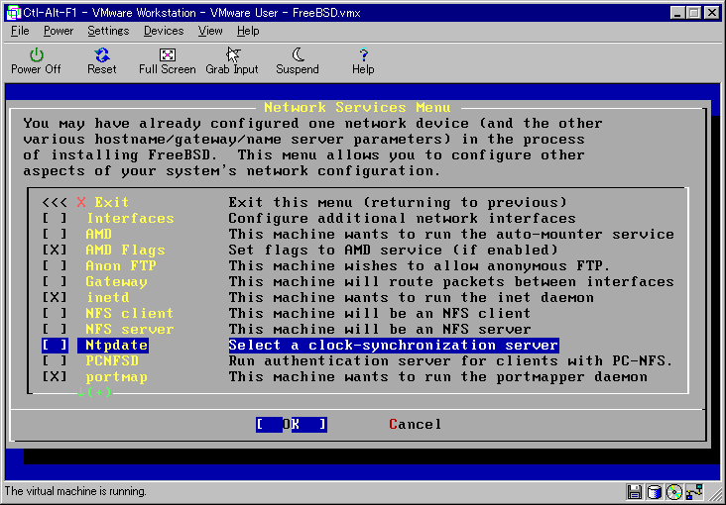Click the 'PCNFSD' label text
Viewport: 726px width, 505px height.
tap(112, 361)
